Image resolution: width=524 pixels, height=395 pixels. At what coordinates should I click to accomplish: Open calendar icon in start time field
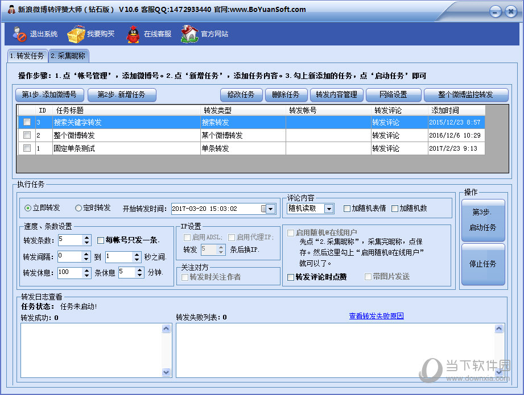point(263,209)
